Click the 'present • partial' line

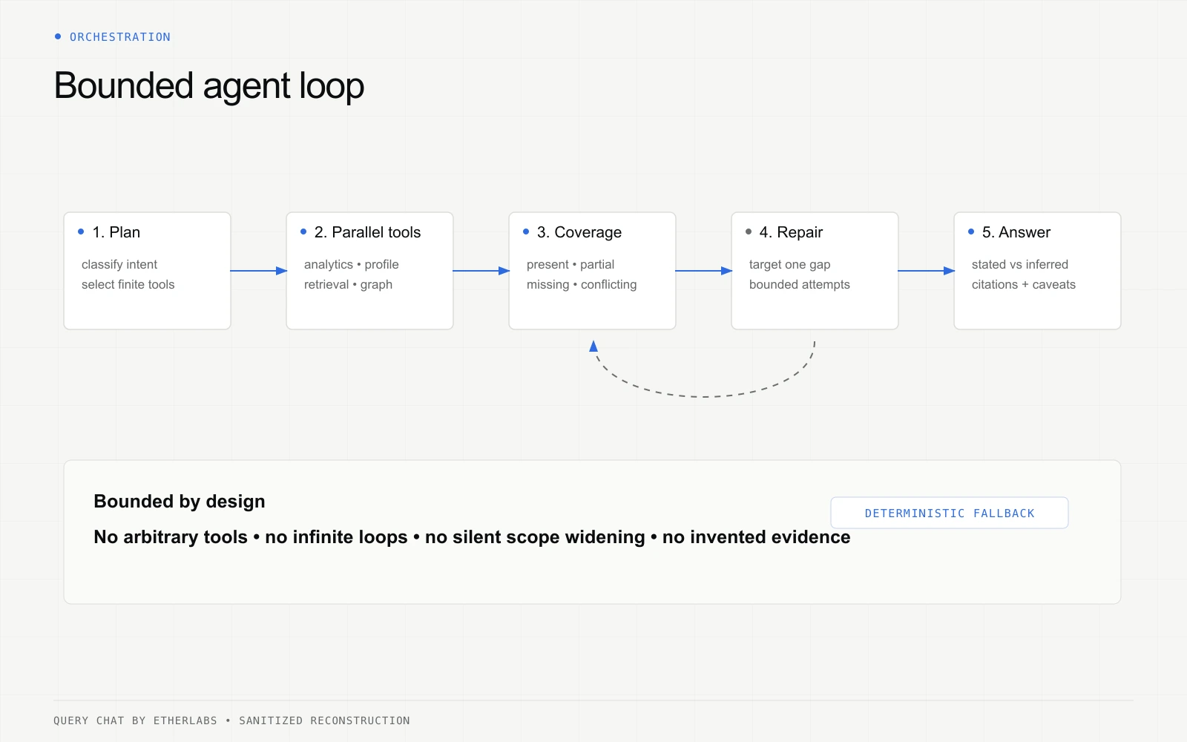pos(571,264)
